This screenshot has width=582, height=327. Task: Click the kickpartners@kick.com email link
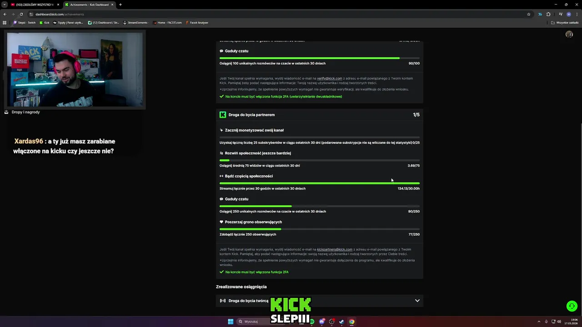pos(335,249)
